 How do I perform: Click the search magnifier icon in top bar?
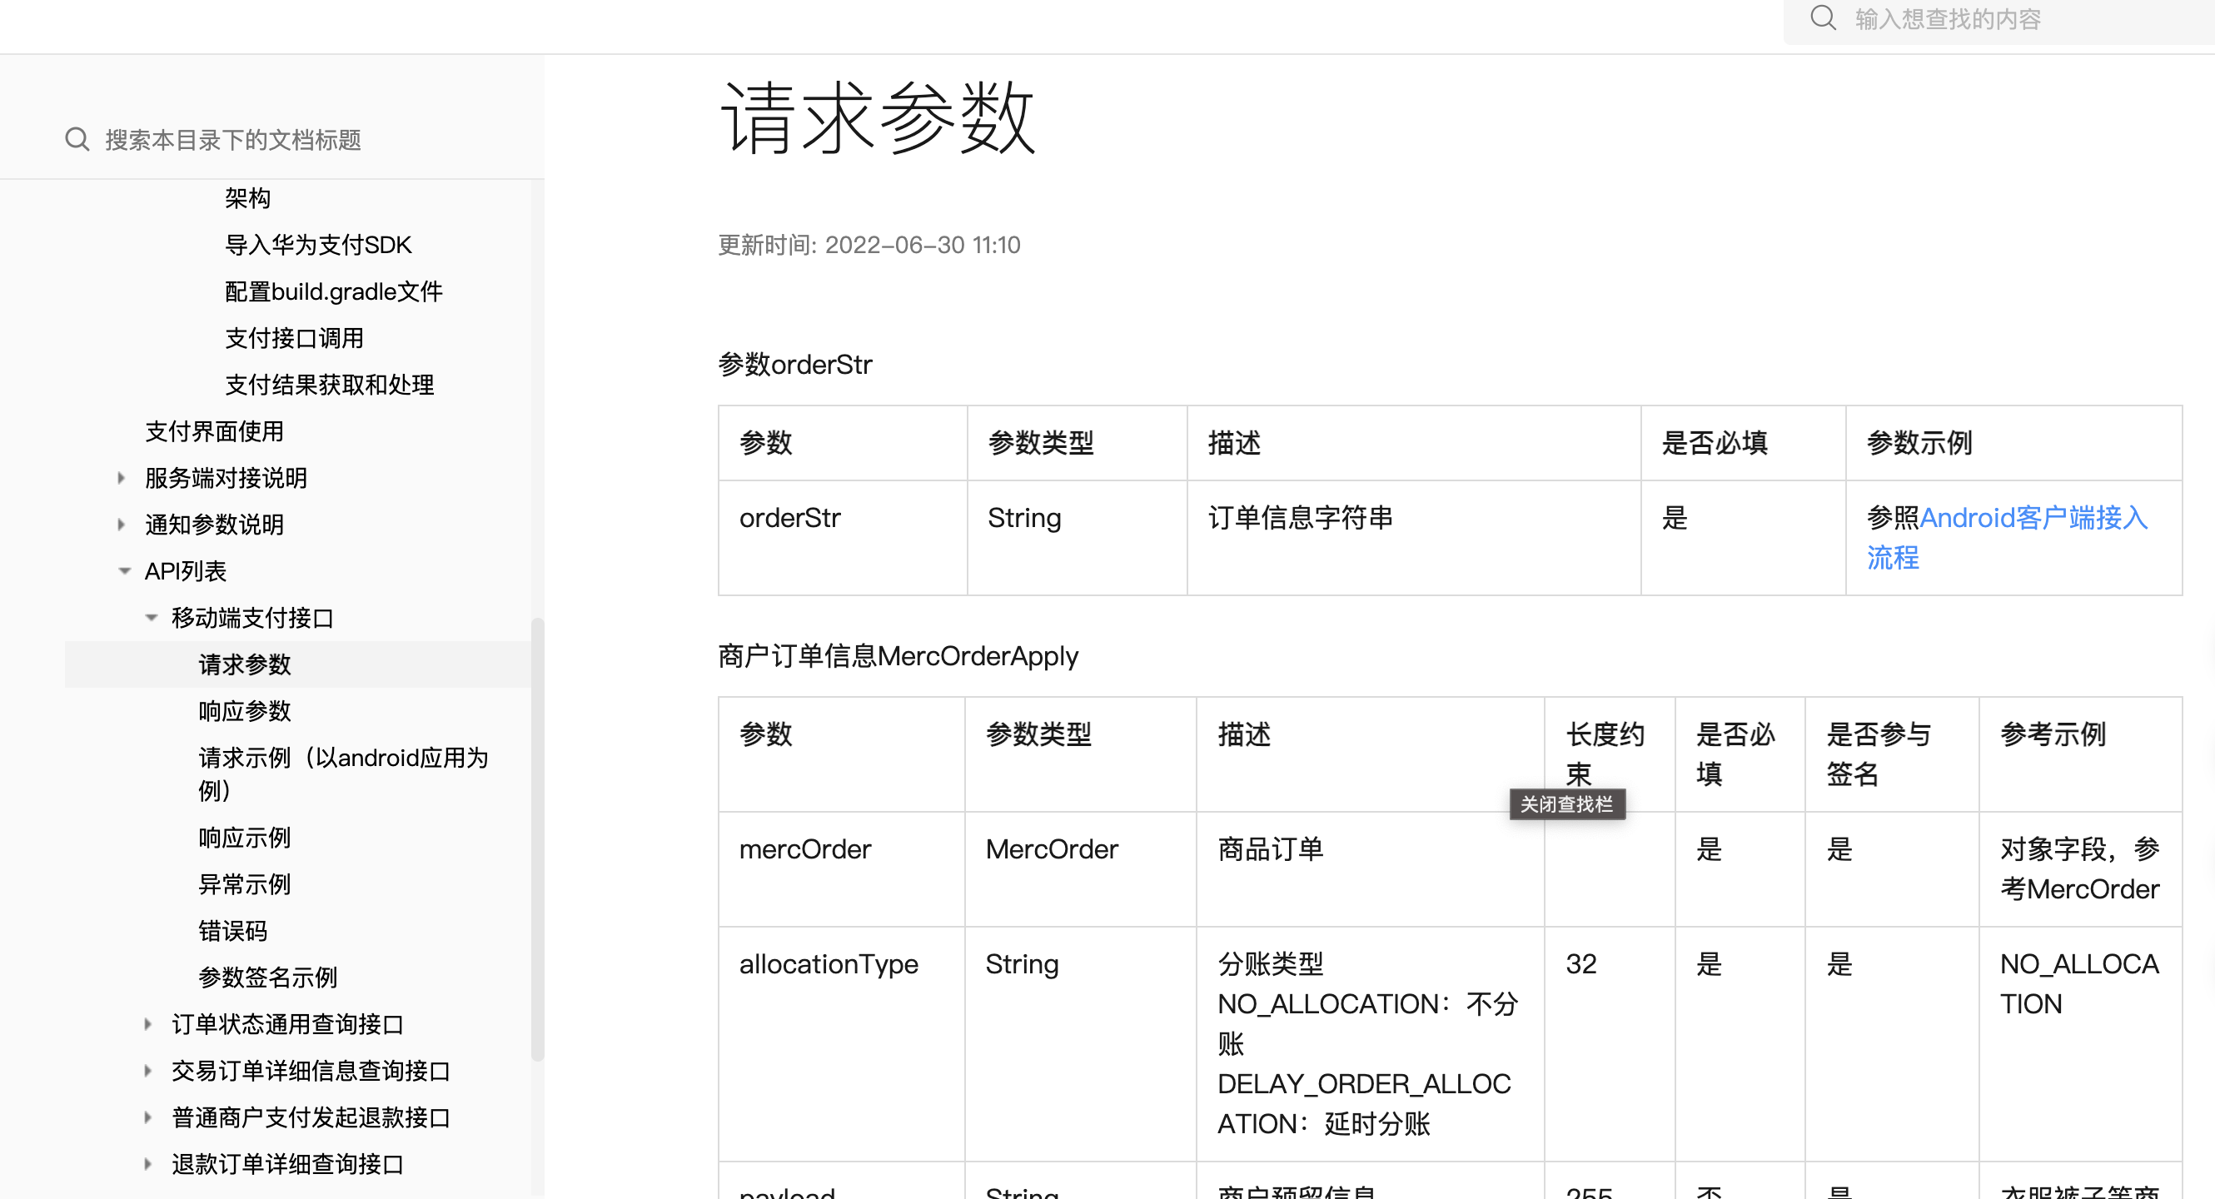click(x=1822, y=18)
